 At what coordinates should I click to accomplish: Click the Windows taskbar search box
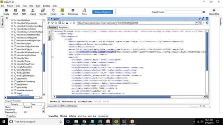[36, 122]
